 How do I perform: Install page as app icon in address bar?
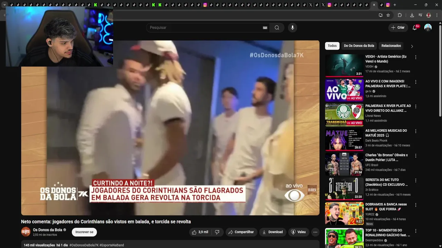(x=381, y=15)
